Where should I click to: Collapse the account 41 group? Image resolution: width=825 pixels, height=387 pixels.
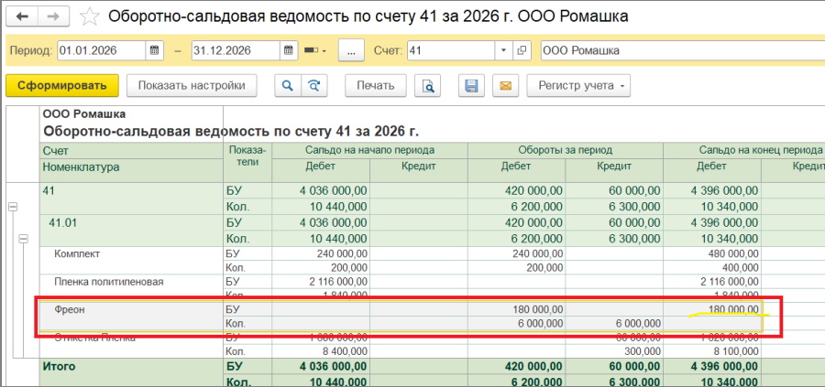click(13, 208)
